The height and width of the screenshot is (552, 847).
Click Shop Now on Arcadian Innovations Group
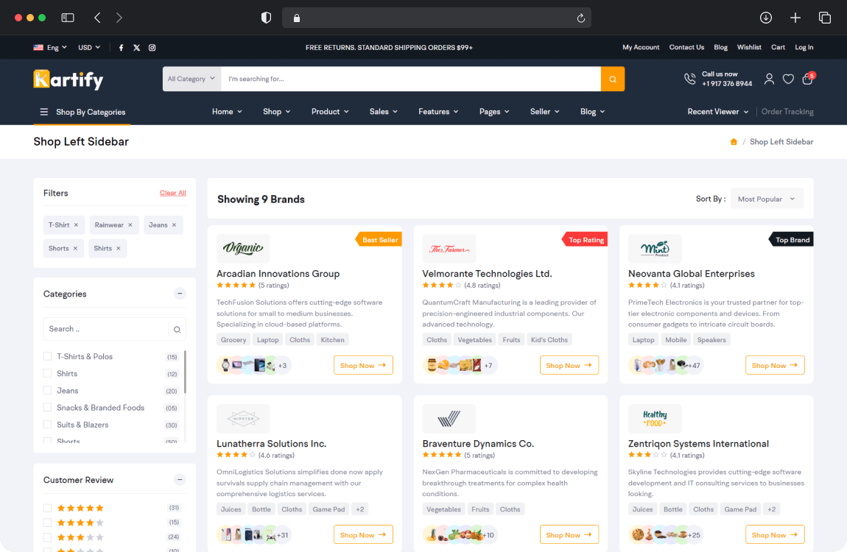(x=363, y=365)
